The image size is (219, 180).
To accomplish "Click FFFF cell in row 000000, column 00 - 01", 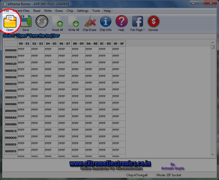I will (x=24, y=50).
